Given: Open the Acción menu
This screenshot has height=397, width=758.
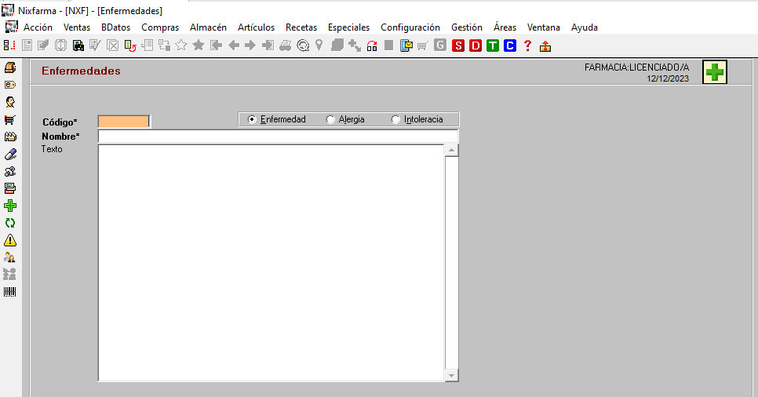Looking at the screenshot, I should [x=38, y=27].
